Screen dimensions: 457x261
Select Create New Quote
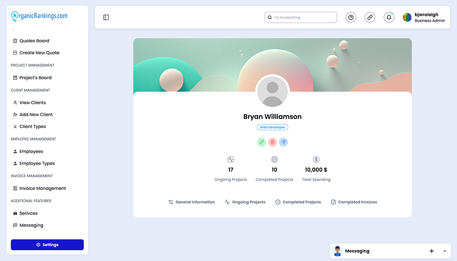point(36,52)
